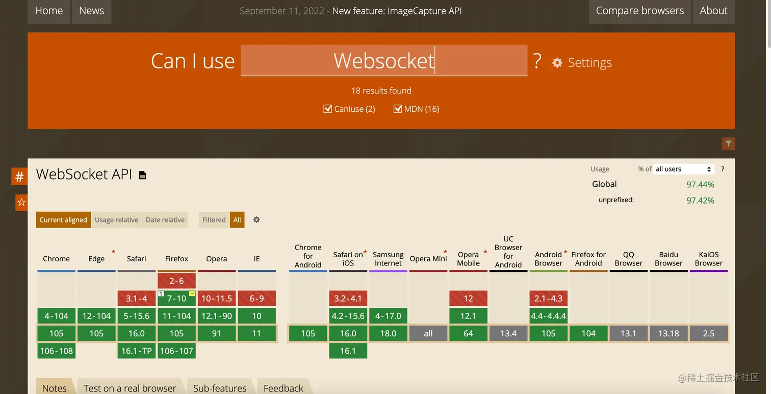The height and width of the screenshot is (394, 771).
Task: Open Test on a real browser tab
Action: tap(130, 388)
